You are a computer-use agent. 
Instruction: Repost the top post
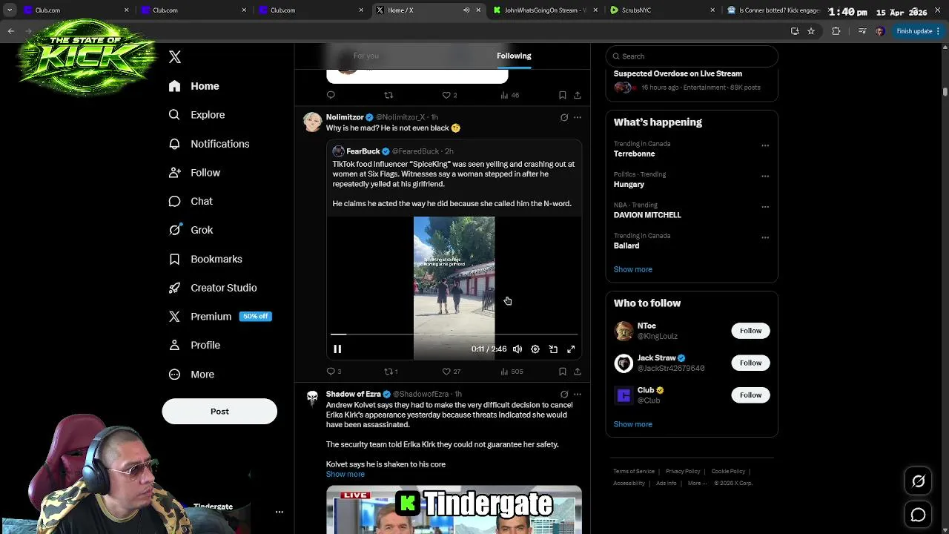[388, 95]
